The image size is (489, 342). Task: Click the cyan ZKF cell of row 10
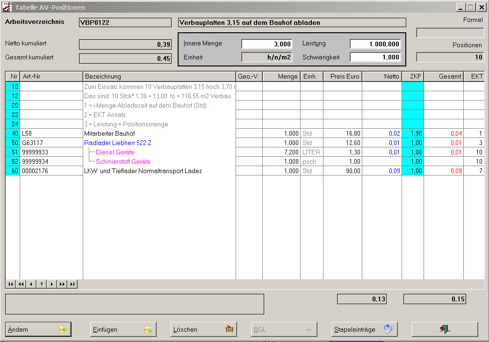click(412, 87)
